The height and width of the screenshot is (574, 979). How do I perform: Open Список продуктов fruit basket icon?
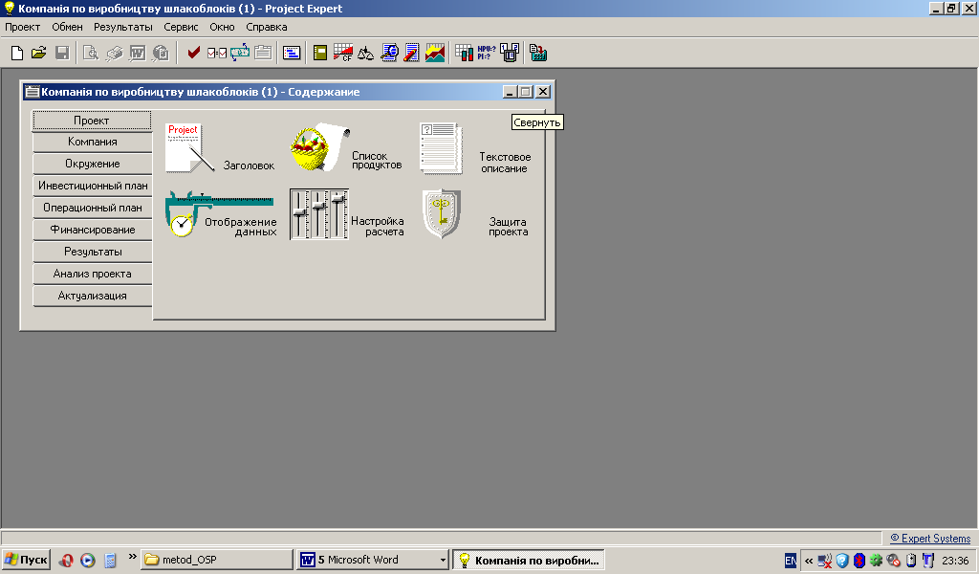319,146
